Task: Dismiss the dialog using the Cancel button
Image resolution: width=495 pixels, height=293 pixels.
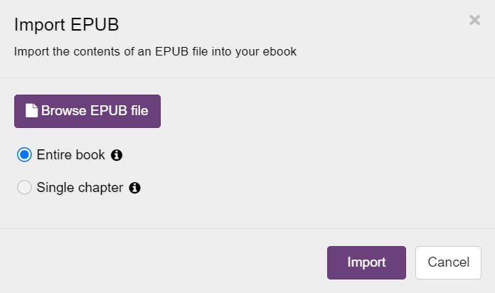Action: (448, 262)
